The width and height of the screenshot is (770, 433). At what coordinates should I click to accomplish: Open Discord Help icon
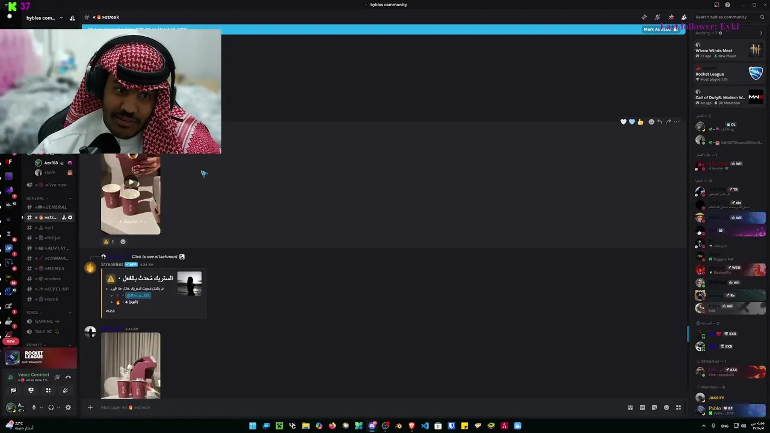[727, 5]
